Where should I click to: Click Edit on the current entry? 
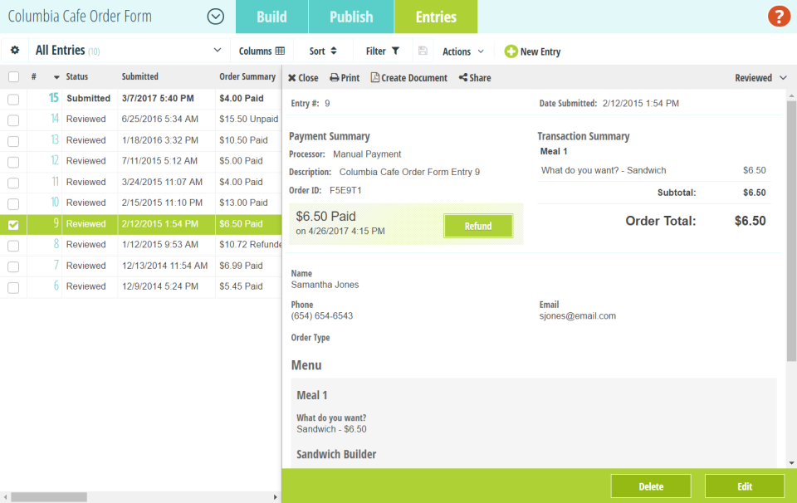[744, 486]
